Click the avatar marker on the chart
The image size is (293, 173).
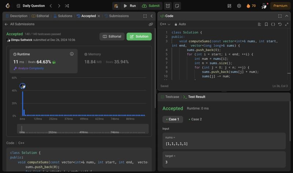click(x=23, y=86)
